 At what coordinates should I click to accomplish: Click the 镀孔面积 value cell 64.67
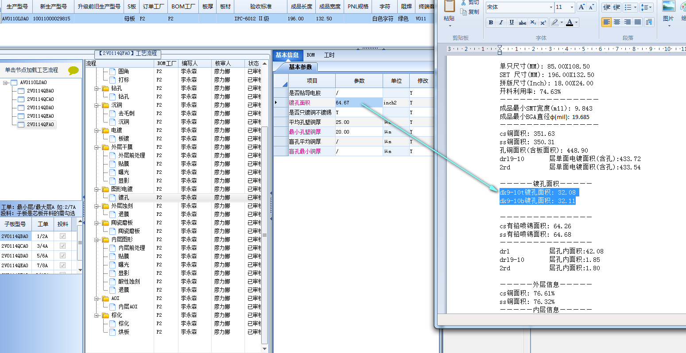359,103
